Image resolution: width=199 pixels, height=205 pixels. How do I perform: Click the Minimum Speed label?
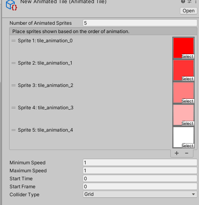click(27, 163)
